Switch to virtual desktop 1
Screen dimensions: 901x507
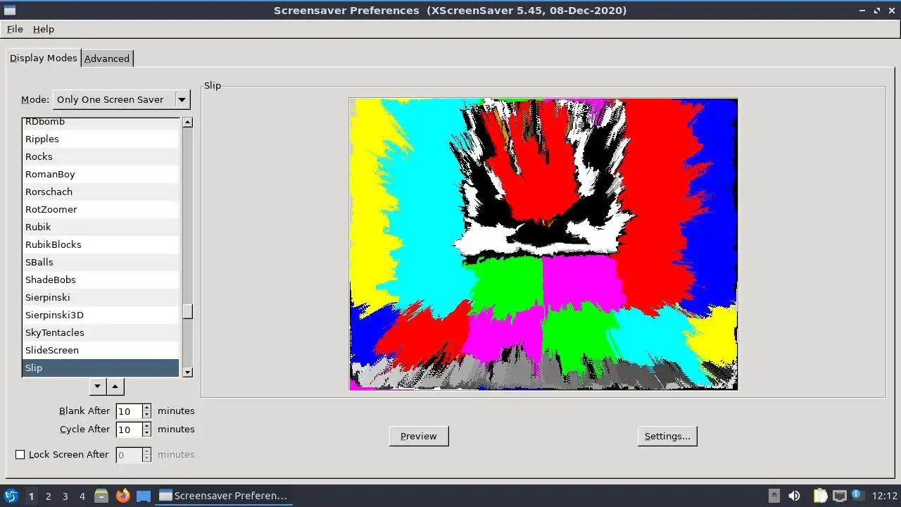tap(31, 496)
